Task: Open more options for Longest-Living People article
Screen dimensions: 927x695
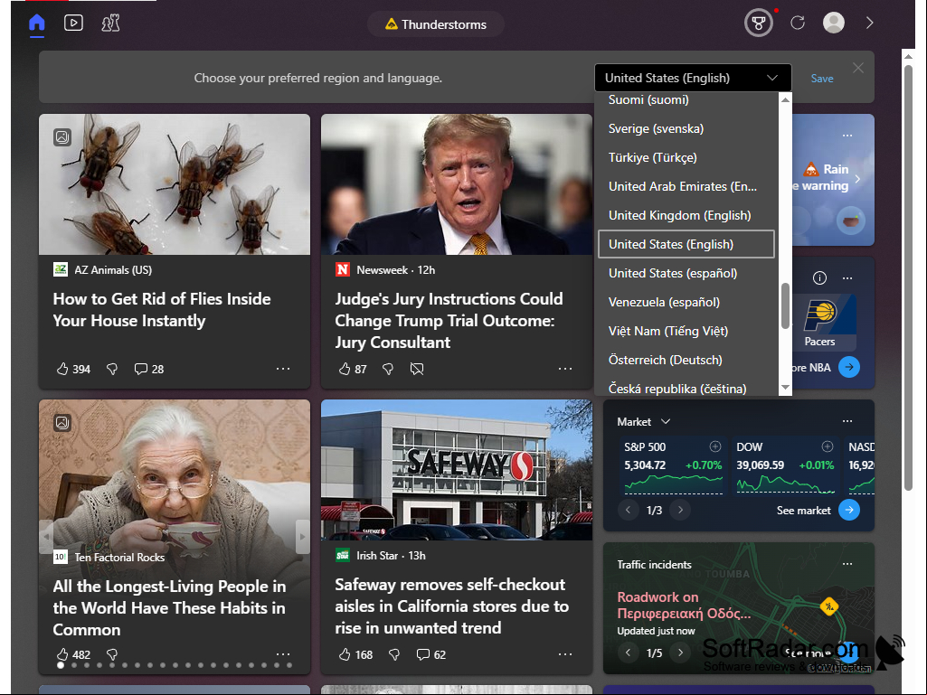Action: pos(283,654)
